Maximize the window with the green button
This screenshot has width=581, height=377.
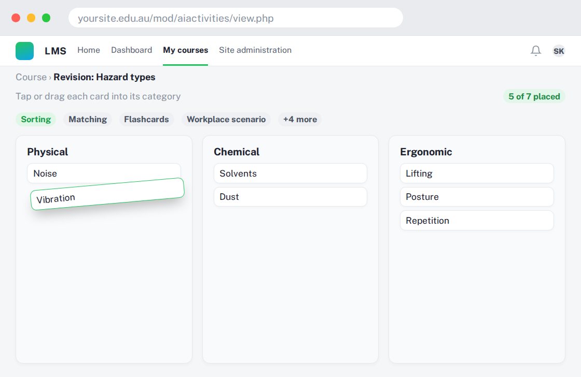click(x=46, y=18)
